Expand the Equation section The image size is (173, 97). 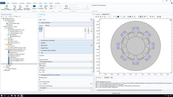point(66,43)
